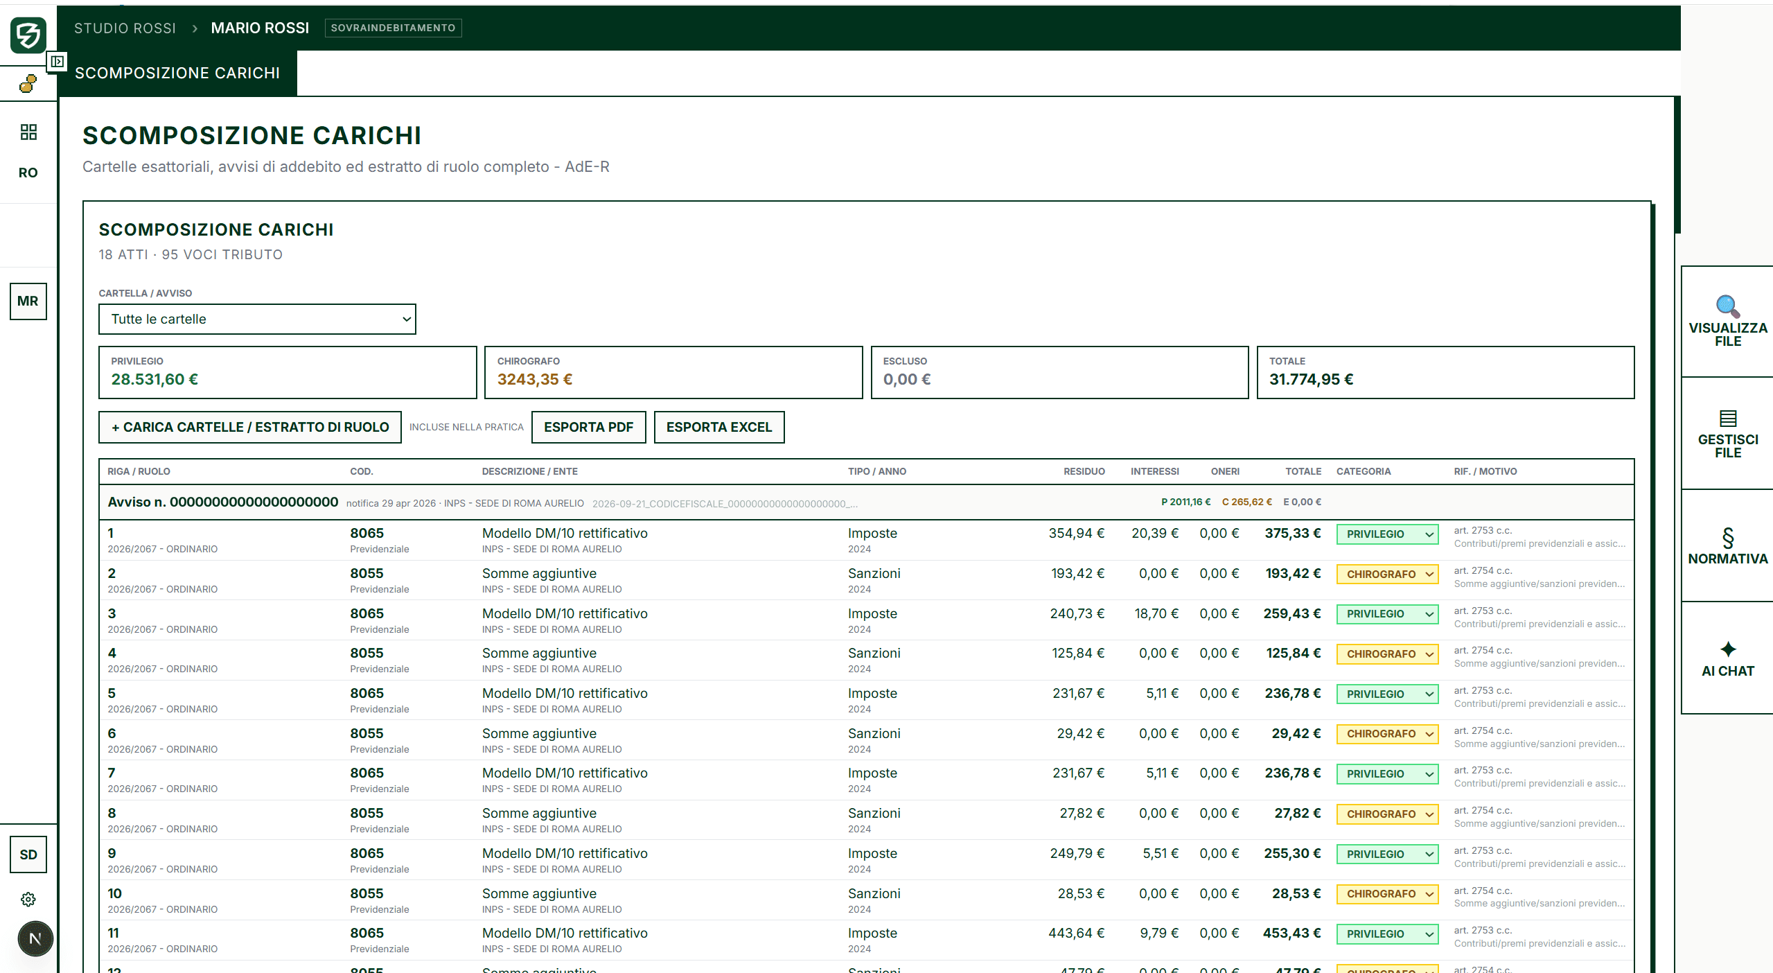Toggle the sidebar panel expand icon

point(58,62)
